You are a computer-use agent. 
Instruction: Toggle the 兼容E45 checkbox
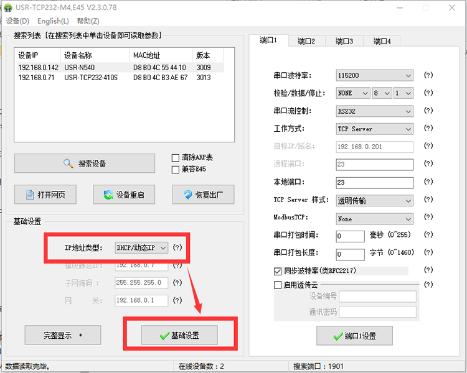[176, 169]
